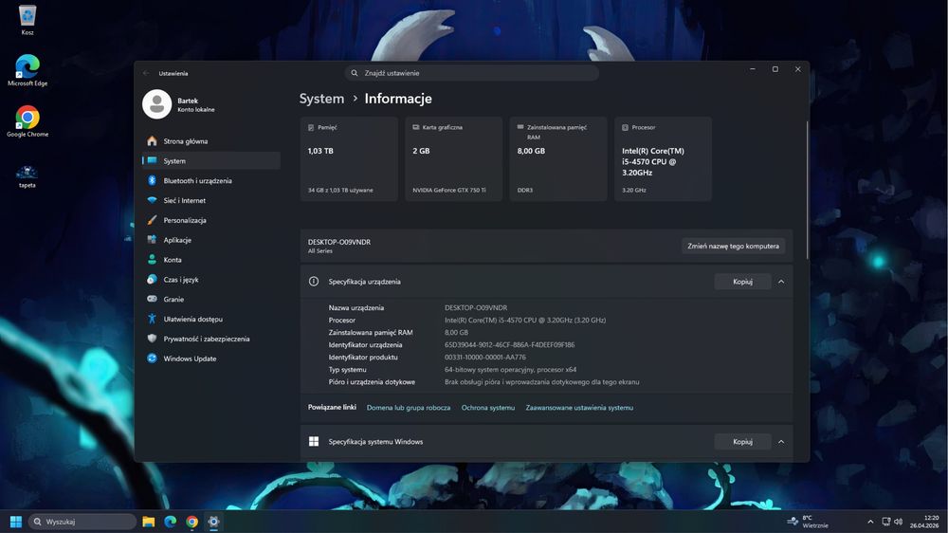
Task: Open Granie controller icon
Action: [152, 299]
